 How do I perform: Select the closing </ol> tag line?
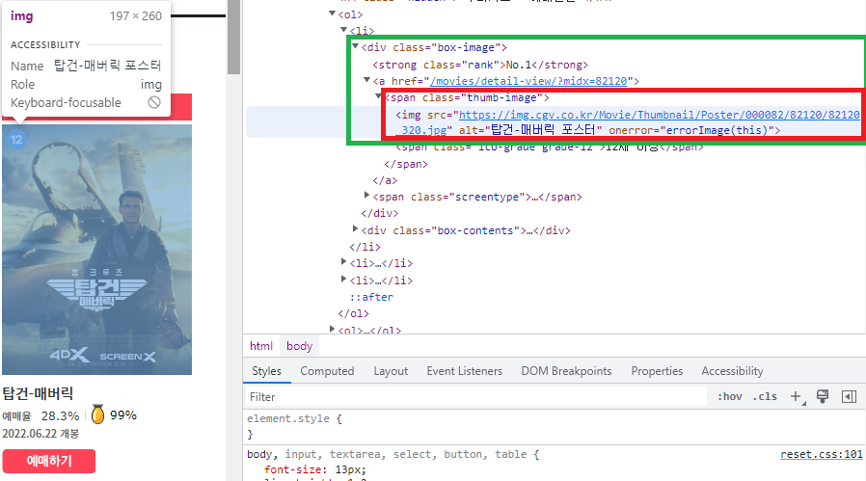pos(354,313)
